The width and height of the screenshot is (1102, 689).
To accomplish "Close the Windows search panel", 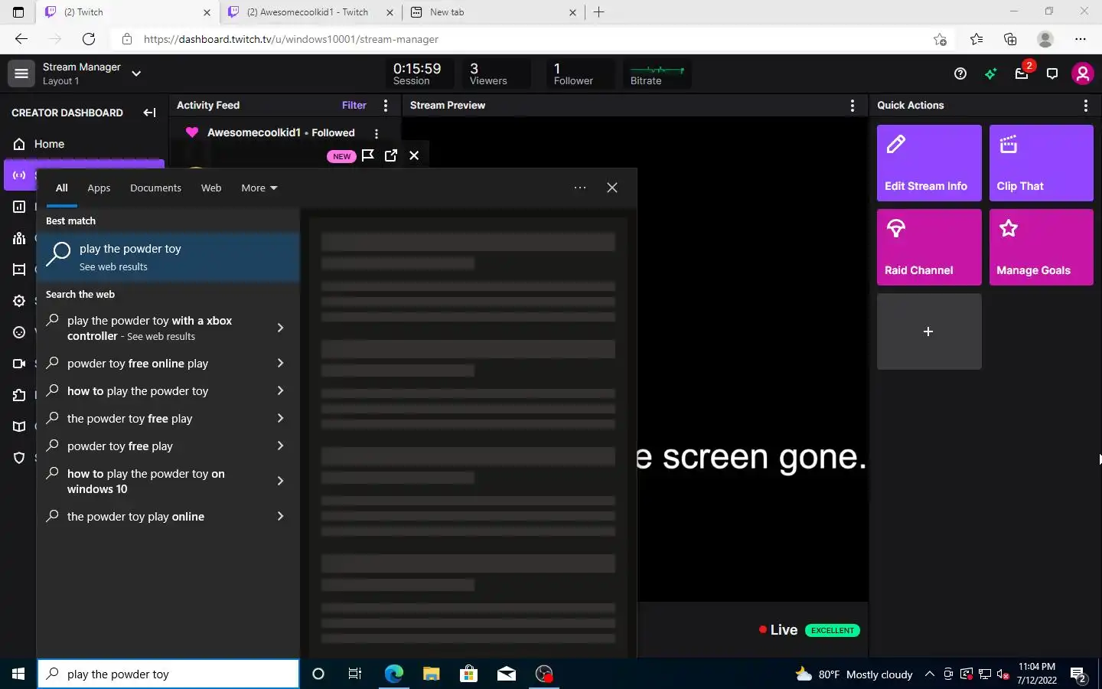I will coord(612,188).
